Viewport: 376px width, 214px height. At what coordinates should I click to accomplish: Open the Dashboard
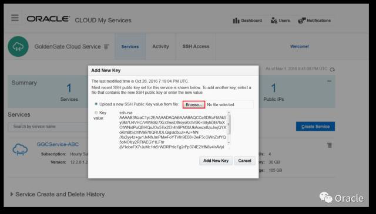coord(247,21)
